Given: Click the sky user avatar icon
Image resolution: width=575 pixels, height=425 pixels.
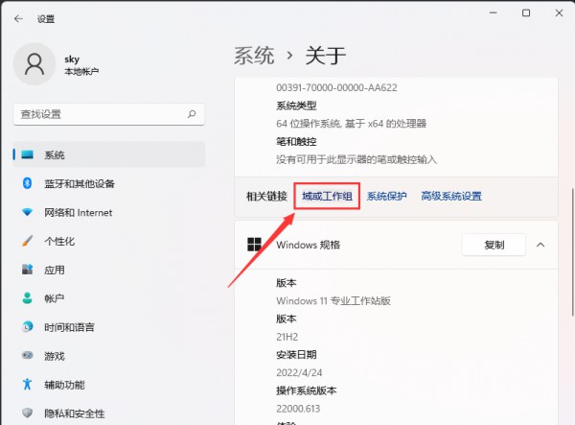Looking at the screenshot, I should (x=34, y=64).
